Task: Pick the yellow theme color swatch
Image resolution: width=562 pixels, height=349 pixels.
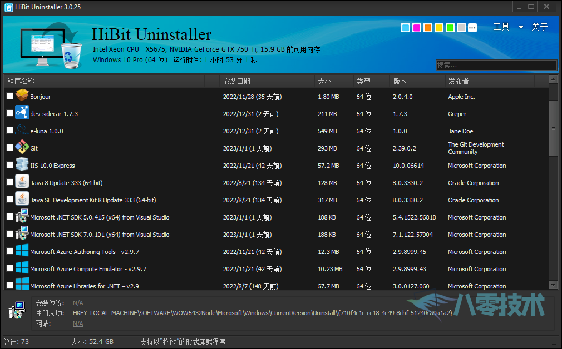Action: pyautogui.click(x=439, y=28)
